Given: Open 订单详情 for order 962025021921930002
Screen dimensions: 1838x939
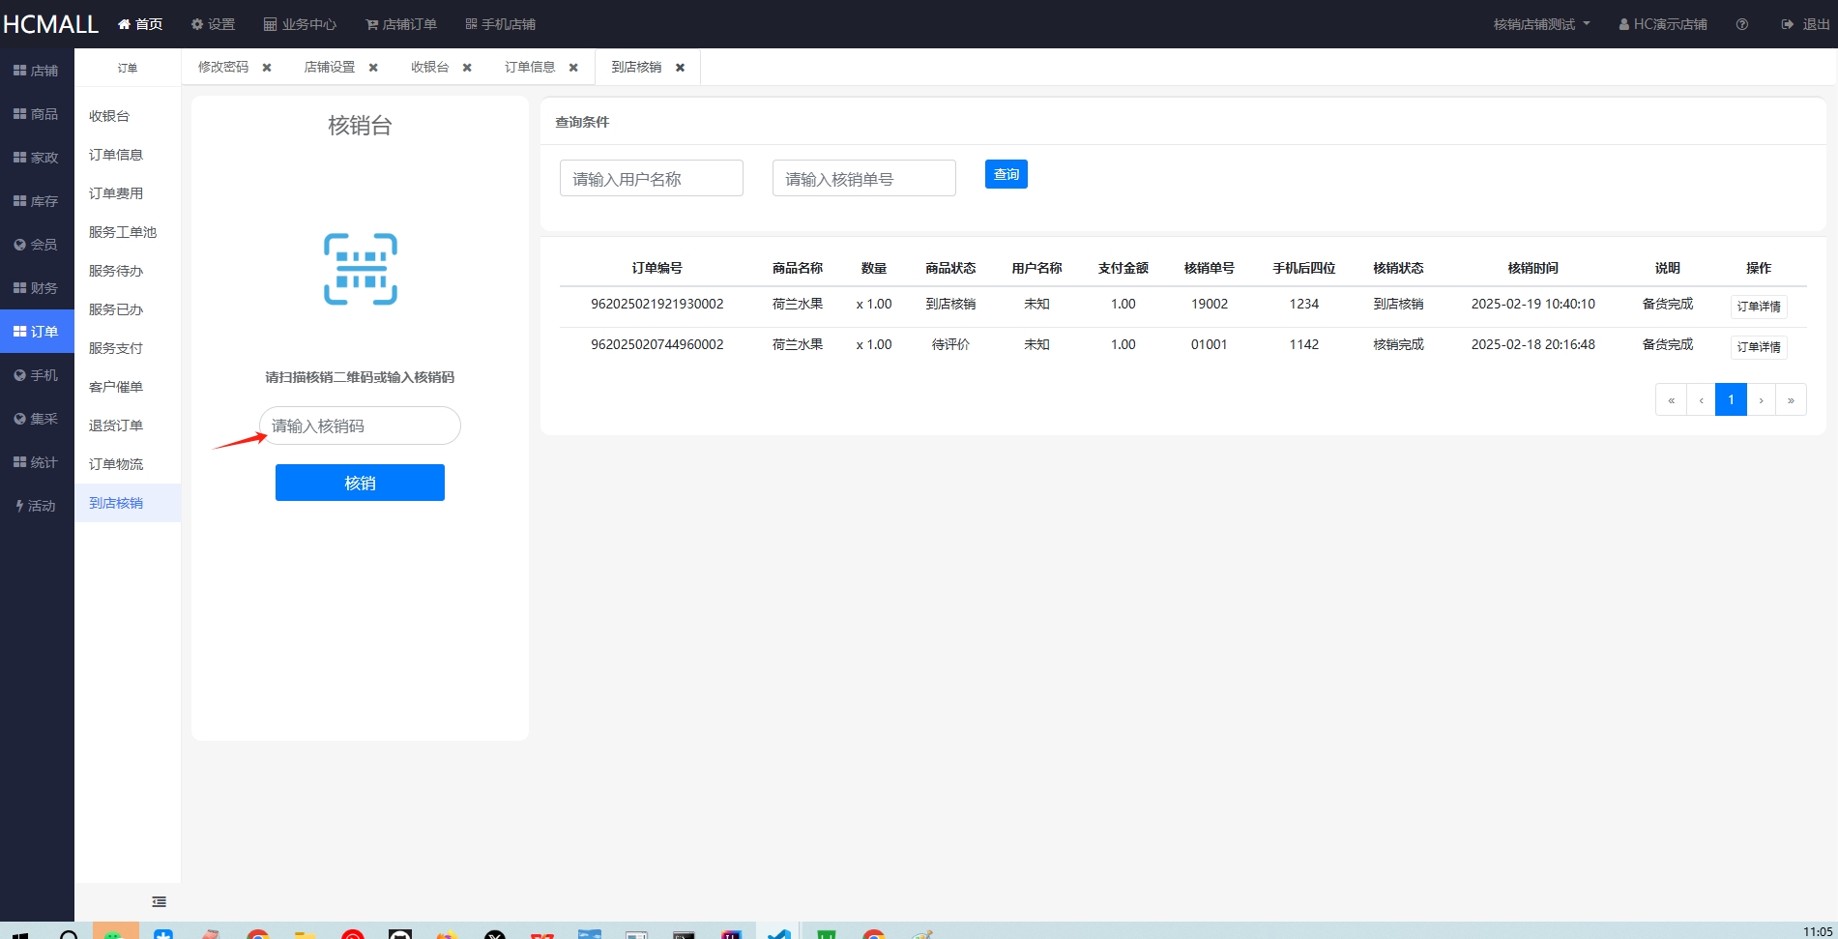Looking at the screenshot, I should pyautogui.click(x=1759, y=307).
